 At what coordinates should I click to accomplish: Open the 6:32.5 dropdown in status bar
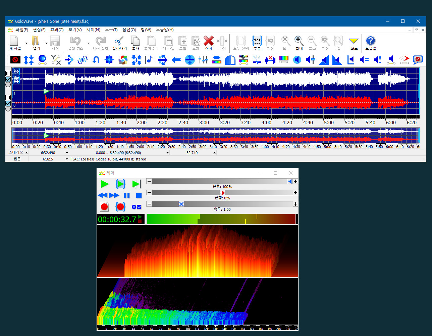point(67,159)
